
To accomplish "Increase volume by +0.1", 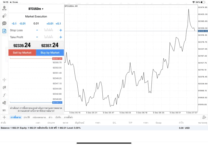I will 58,24.
